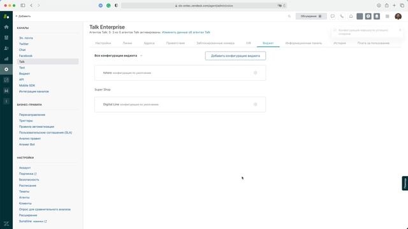Open the 'Обсуждения' button in top bar

[x=311, y=16]
